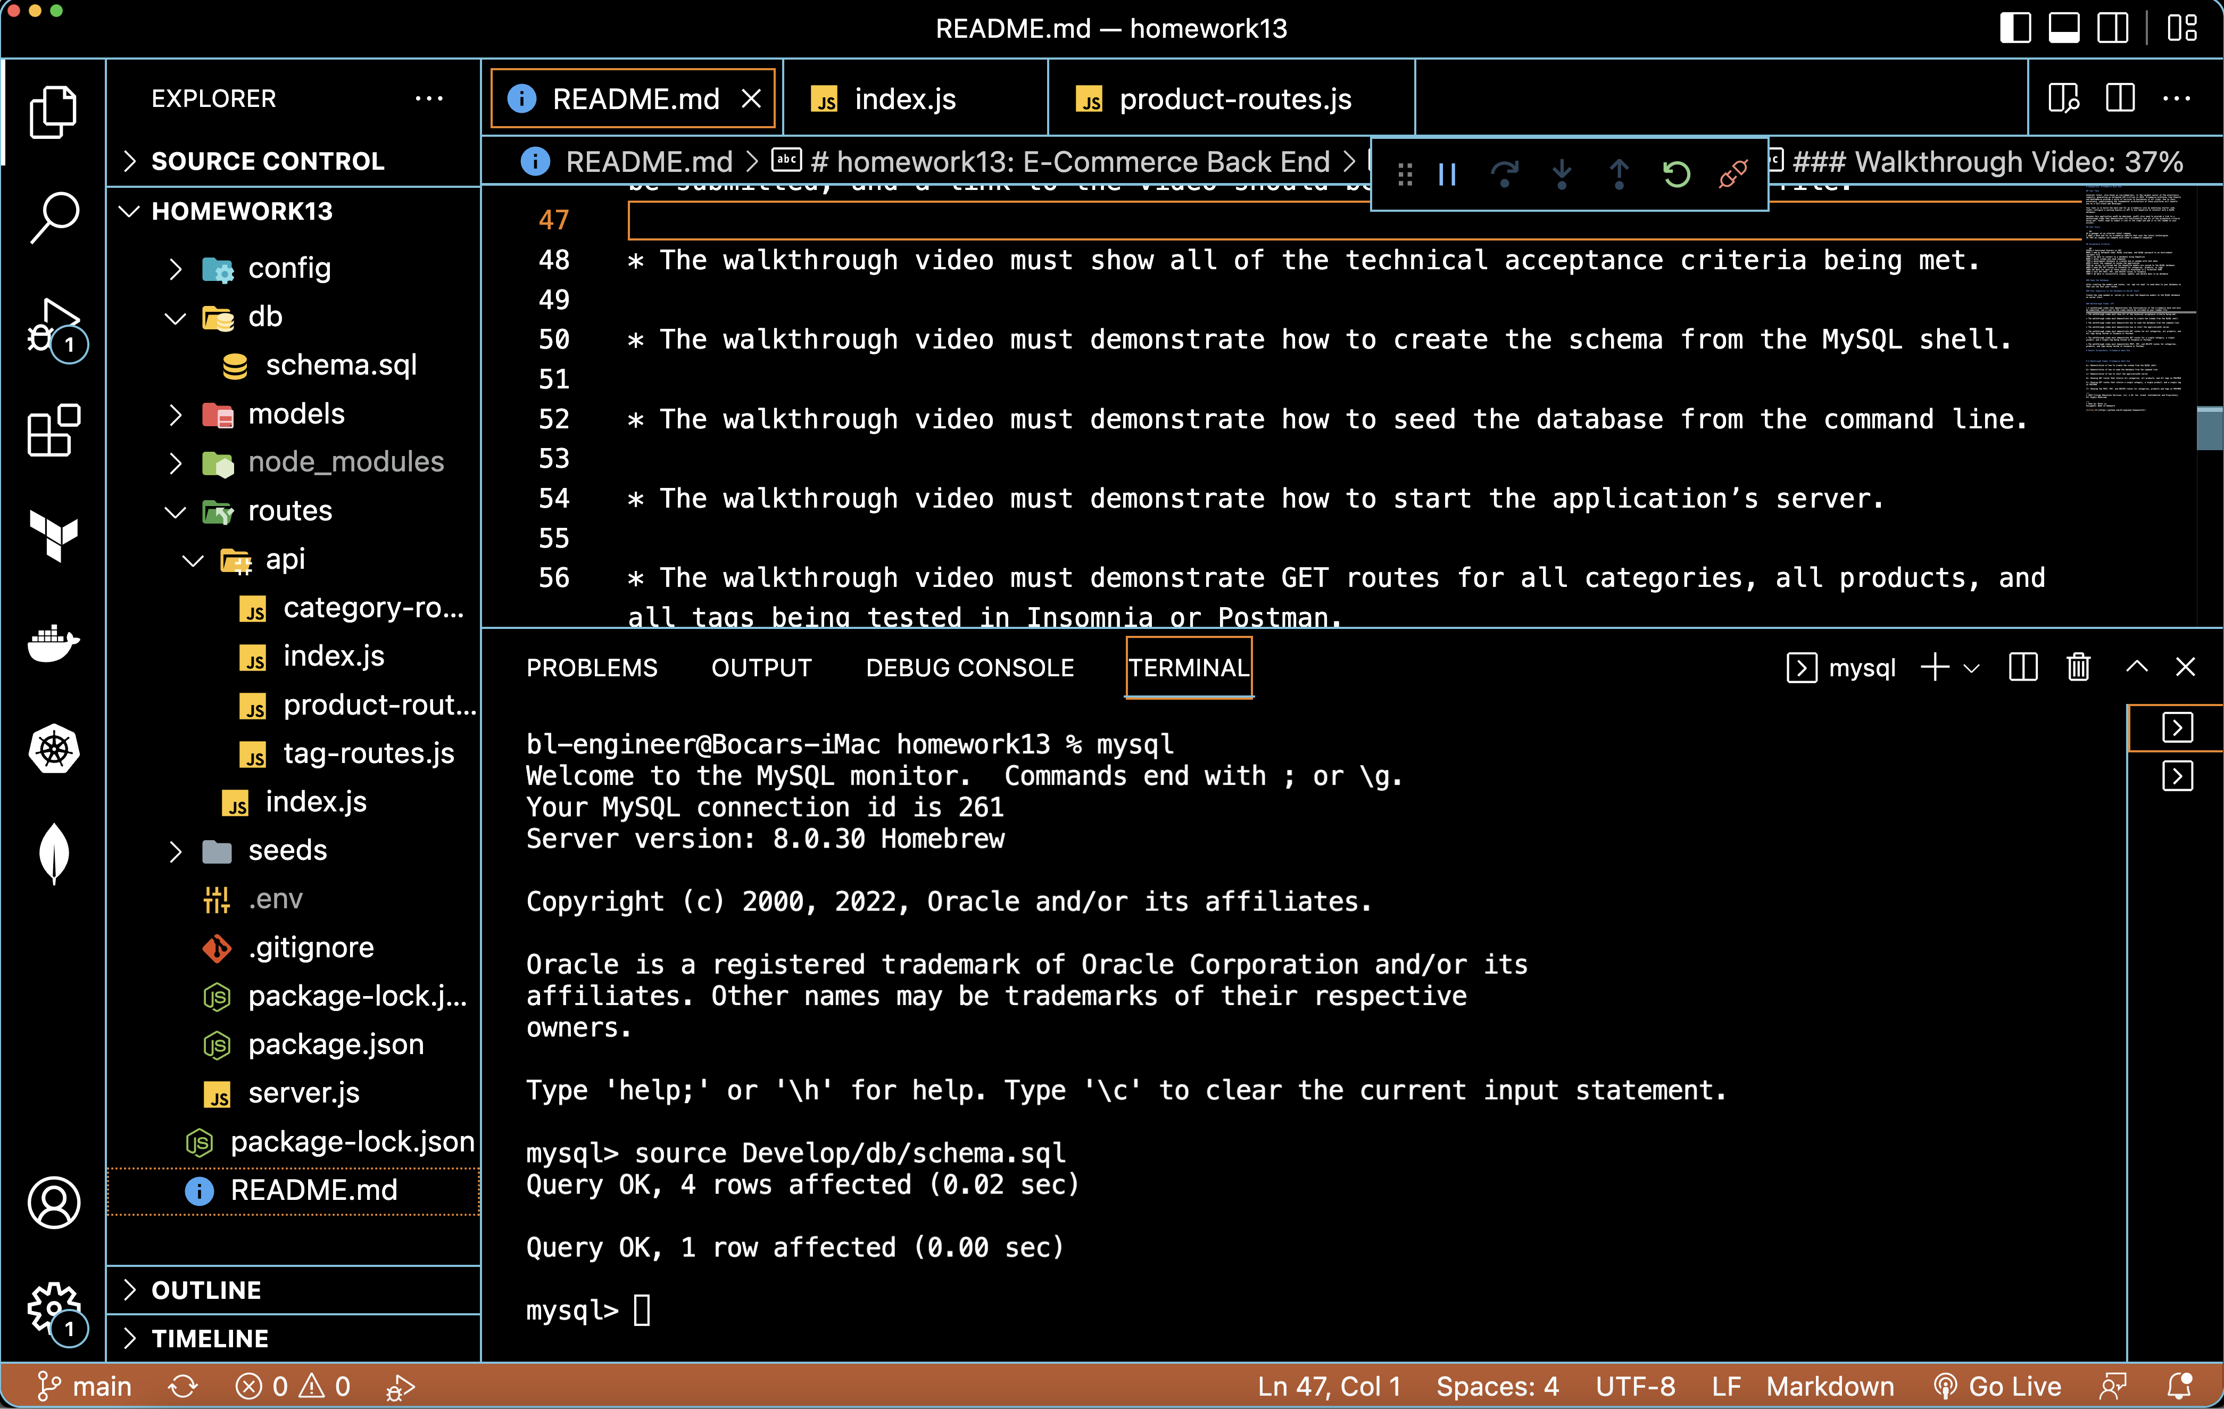Expand the models folder
The image size is (2224, 1409).
[176, 415]
